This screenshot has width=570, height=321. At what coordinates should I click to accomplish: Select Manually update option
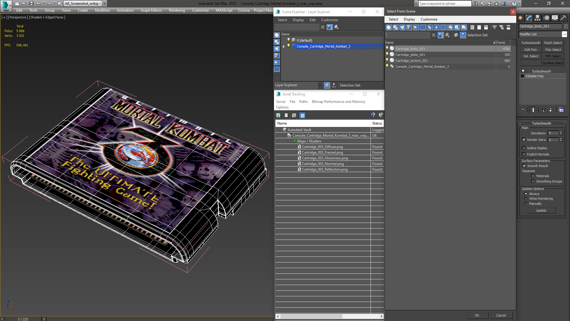pos(526,204)
